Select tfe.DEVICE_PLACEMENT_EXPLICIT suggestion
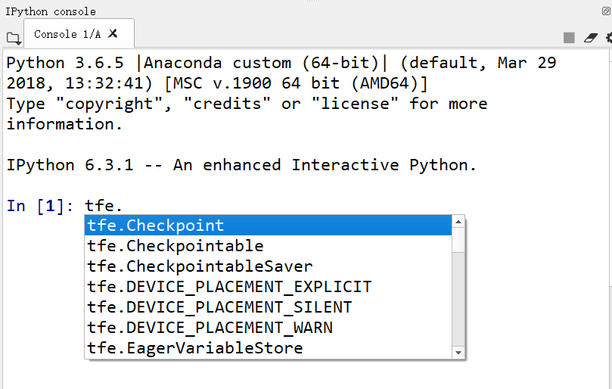The height and width of the screenshot is (389, 612). (x=268, y=287)
